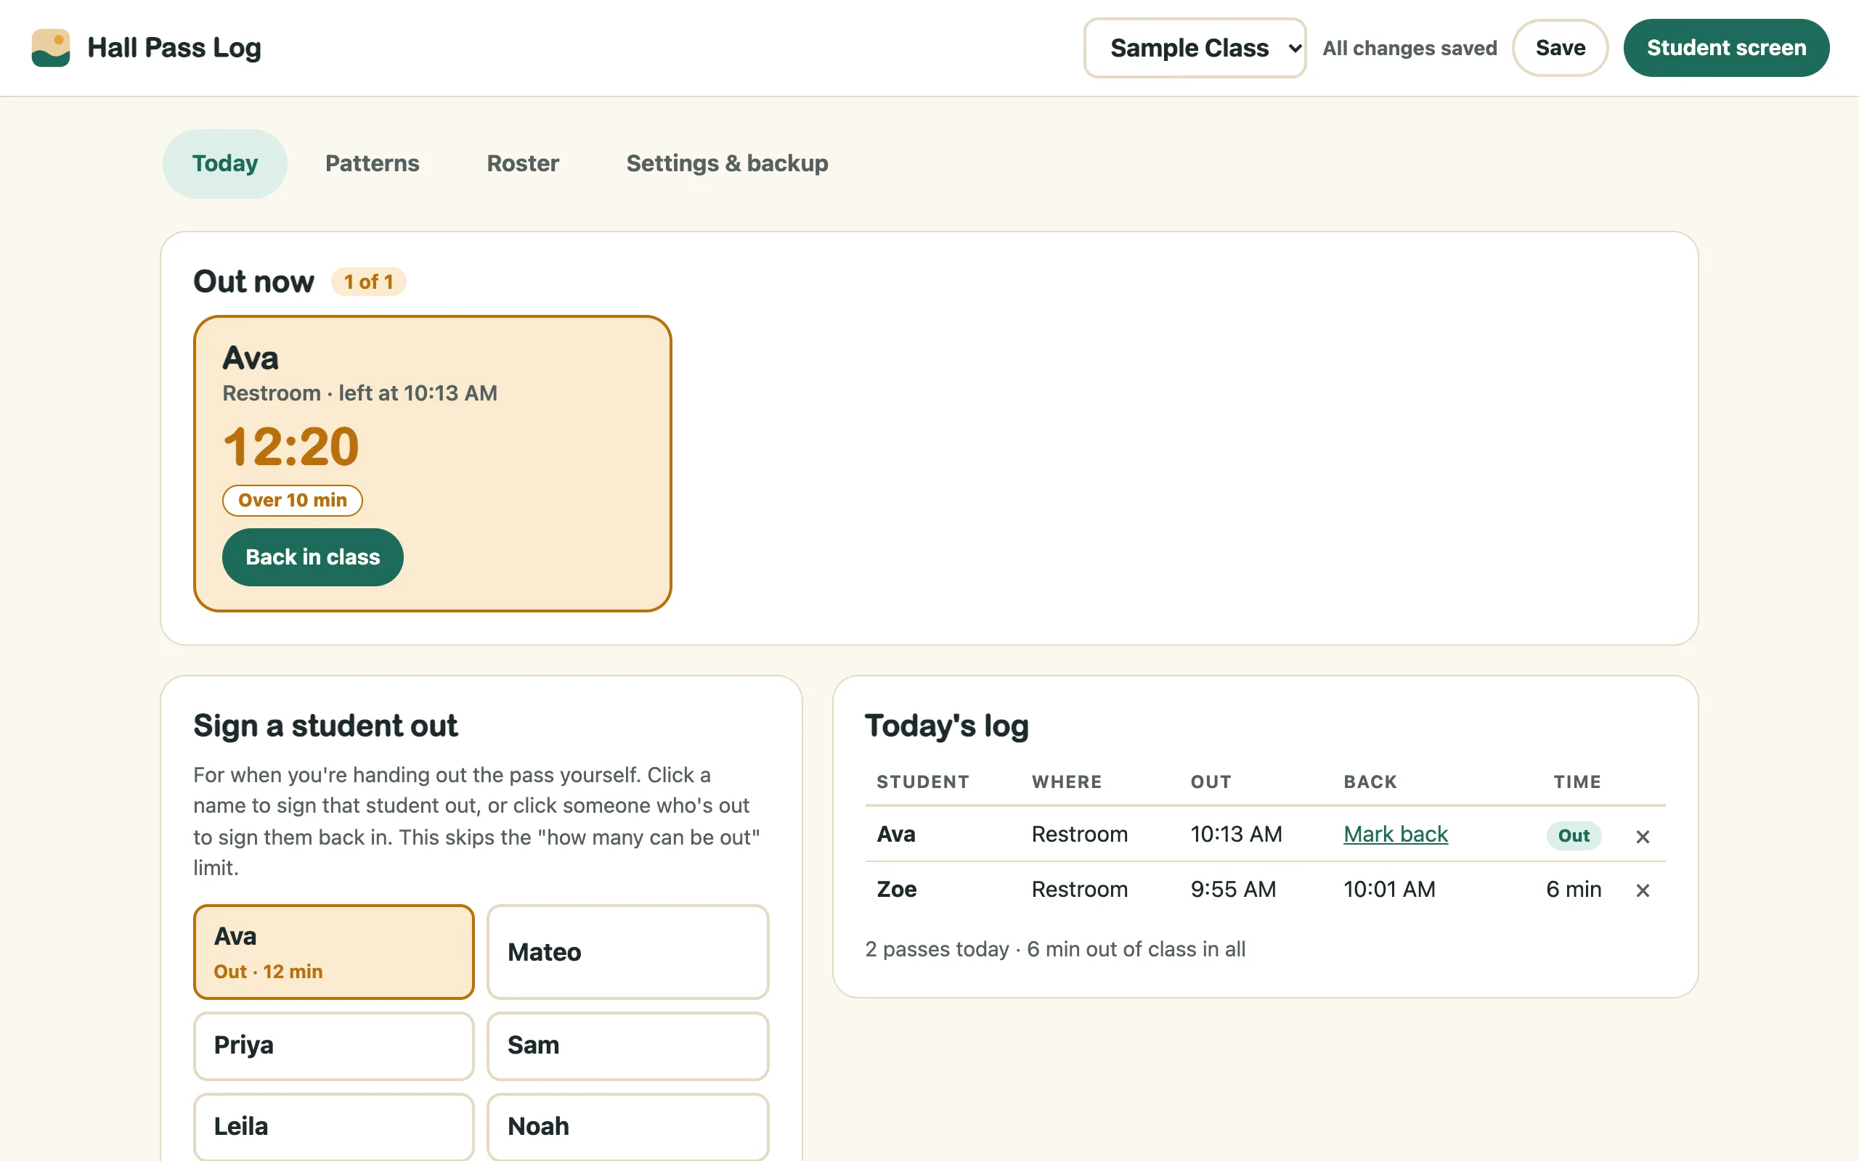Viewport: 1859px width, 1161px height.
Task: Click the BACK column header
Action: click(x=1370, y=781)
